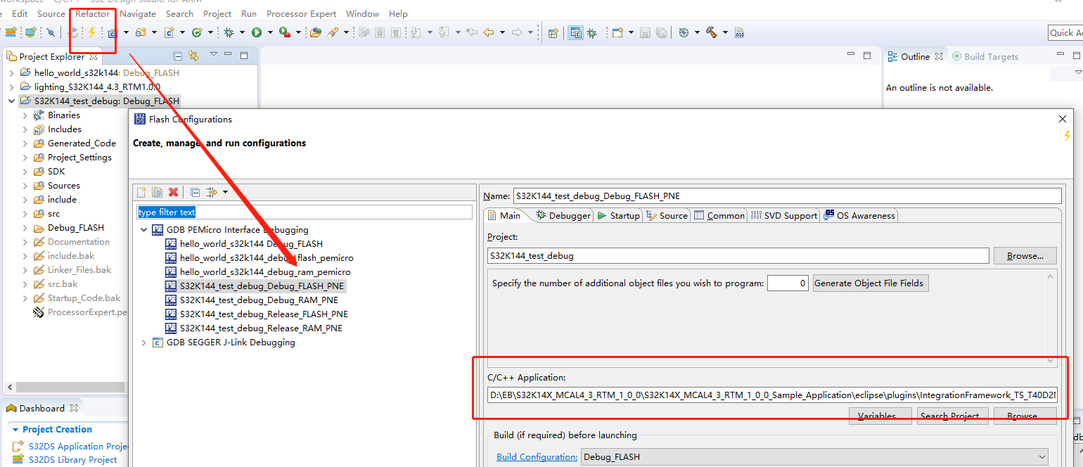Screen dimensions: 1083x467
Task: Click the Back navigation arrow toolbar icon
Action: (x=489, y=32)
